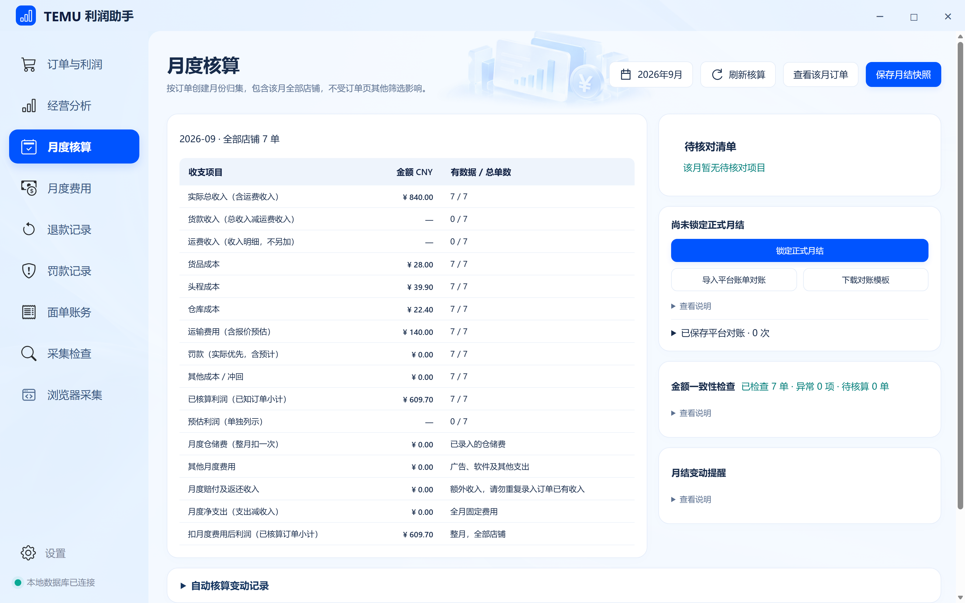Image resolution: width=965 pixels, height=603 pixels.
Task: Expand the 自动核算变动记录 section
Action: coord(225,586)
